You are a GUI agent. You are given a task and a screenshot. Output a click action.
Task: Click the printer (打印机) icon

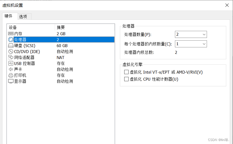[11, 75]
